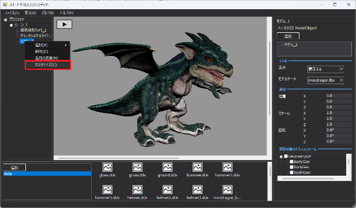Image resolution: width=356 pixels, height=208 pixels.
Task: Click the スケール Y value field
Action: tap(339, 119)
